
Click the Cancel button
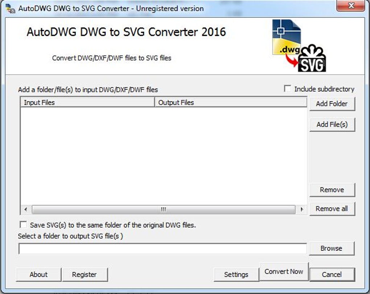click(x=332, y=274)
